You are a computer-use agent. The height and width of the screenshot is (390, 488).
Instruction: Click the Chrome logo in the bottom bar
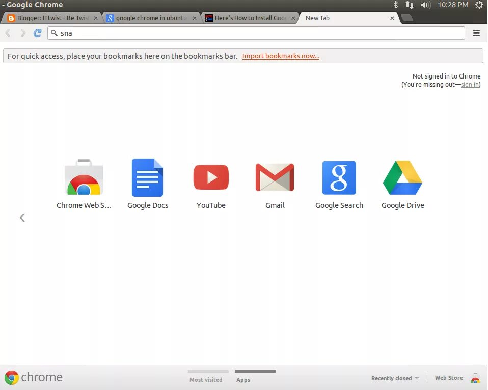(12, 378)
